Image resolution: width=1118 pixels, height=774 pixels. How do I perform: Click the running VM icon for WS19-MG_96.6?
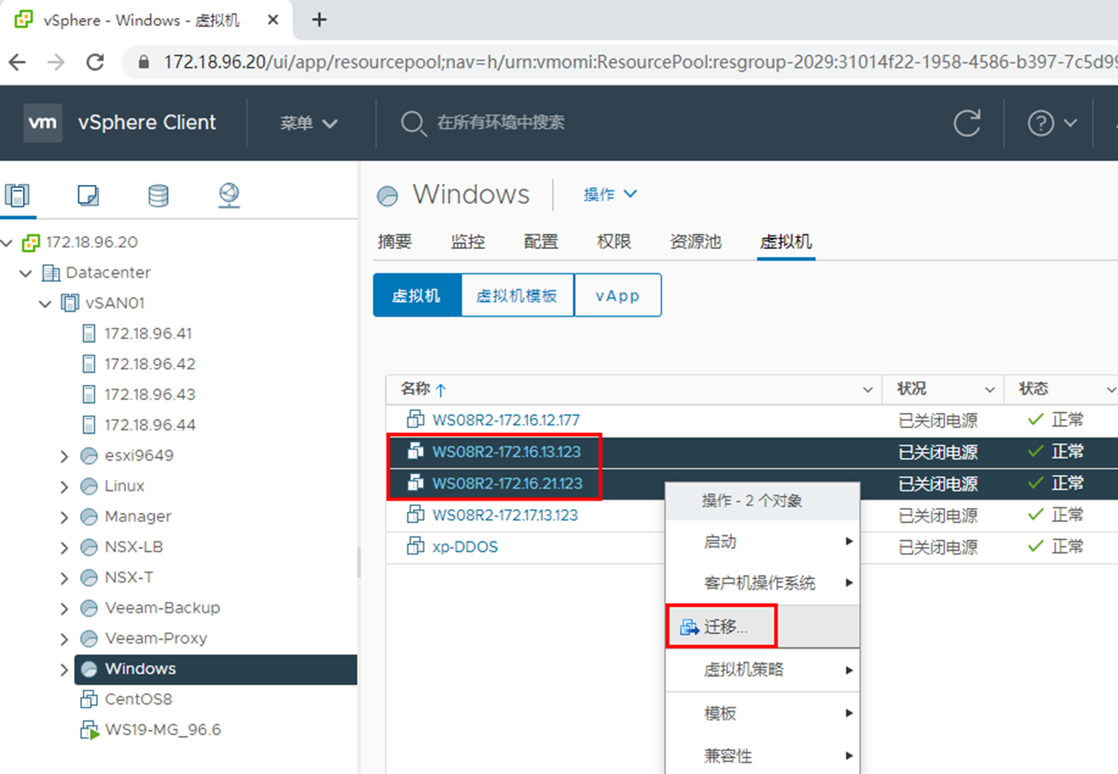pyautogui.click(x=90, y=730)
